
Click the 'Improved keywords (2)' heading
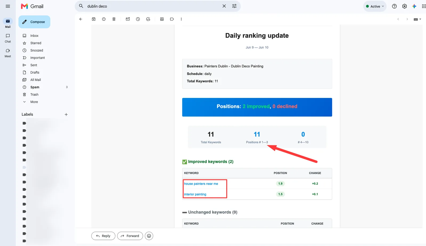click(x=211, y=162)
